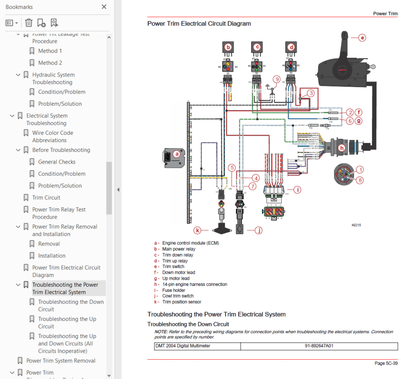This screenshot has width=414, height=379.
Task: Open Power Trim Relay Test Procedure bookmark
Action: tap(59, 213)
